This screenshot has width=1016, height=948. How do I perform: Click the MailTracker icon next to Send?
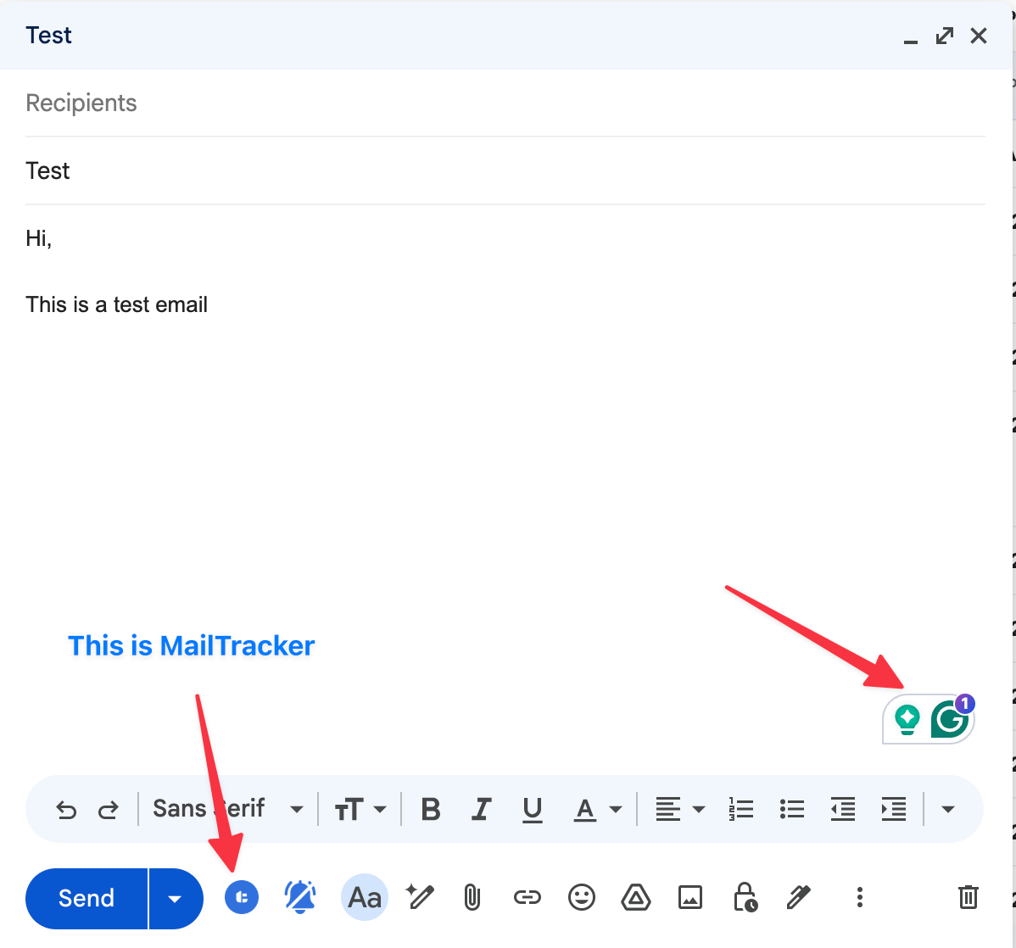point(241,897)
